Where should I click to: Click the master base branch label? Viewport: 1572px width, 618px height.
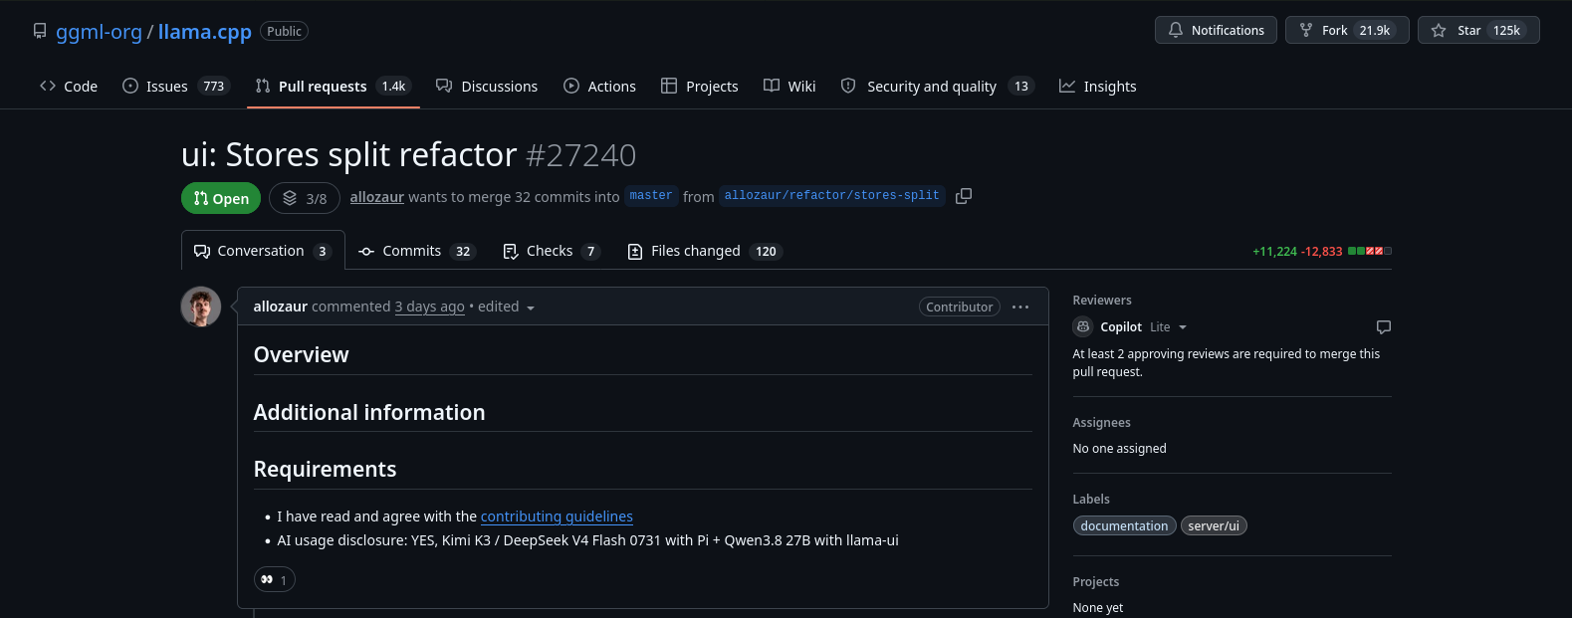[651, 196]
